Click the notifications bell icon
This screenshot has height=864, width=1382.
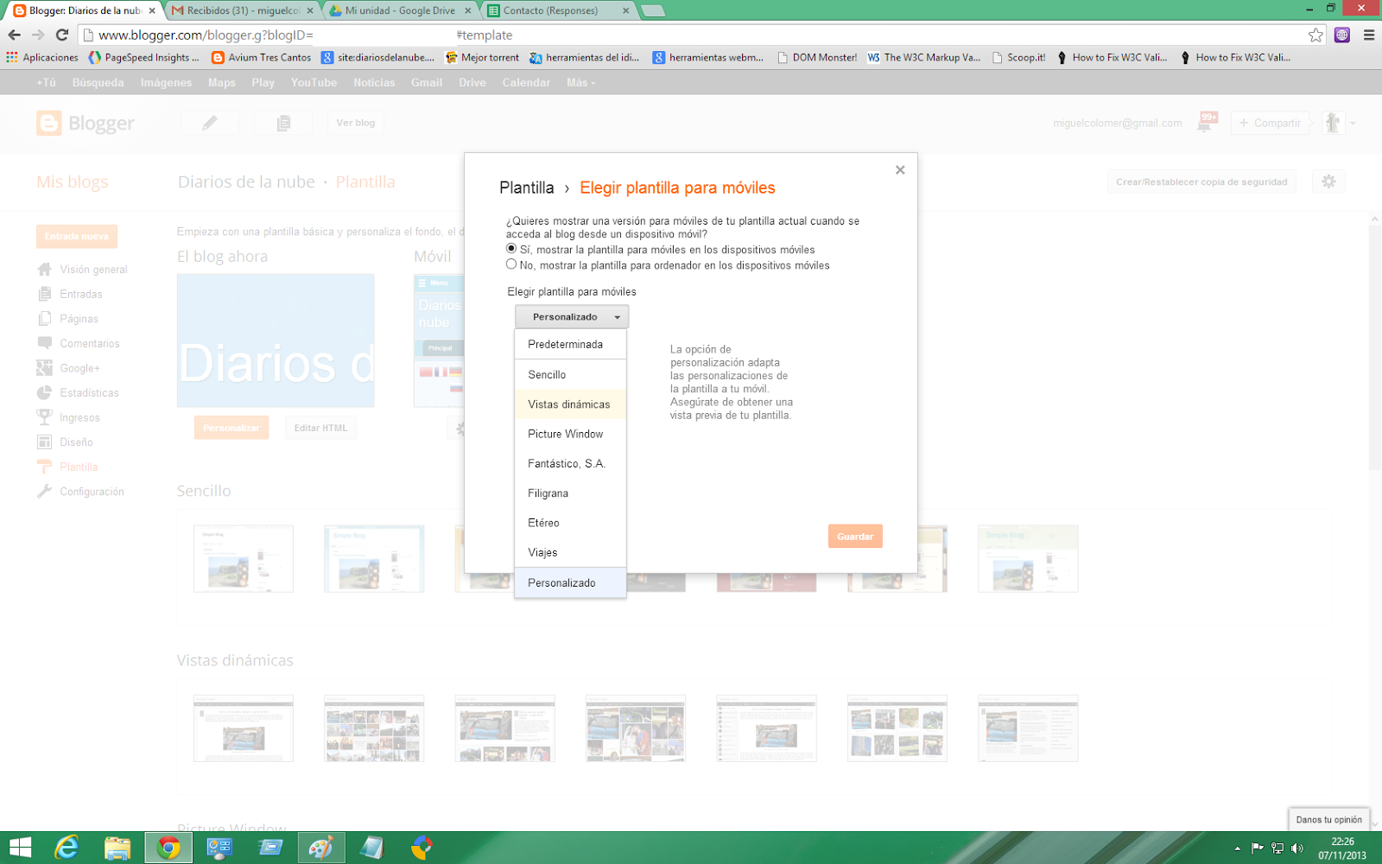pyautogui.click(x=1207, y=123)
